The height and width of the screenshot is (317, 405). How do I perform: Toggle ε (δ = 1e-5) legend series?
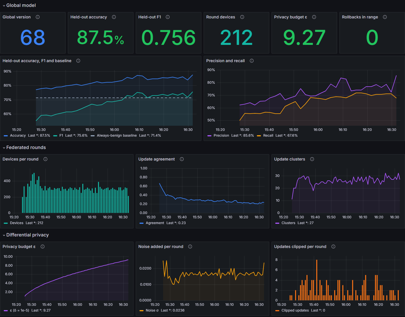click(20, 310)
